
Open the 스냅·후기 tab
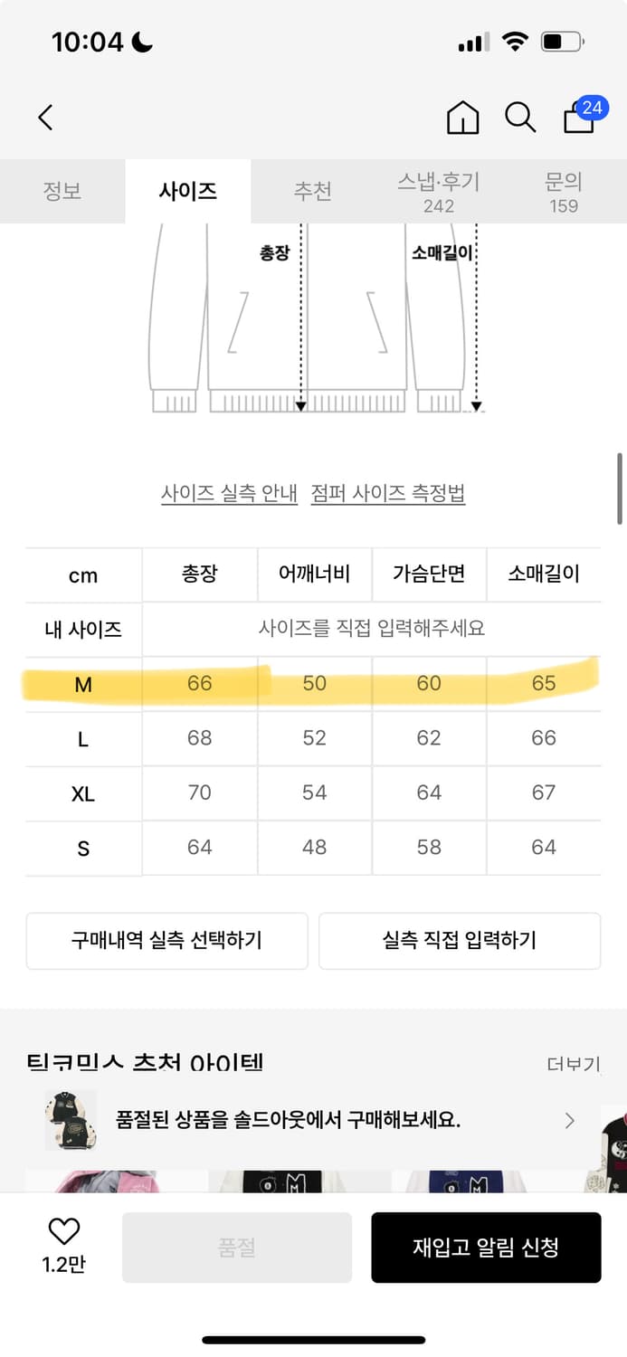coord(439,192)
